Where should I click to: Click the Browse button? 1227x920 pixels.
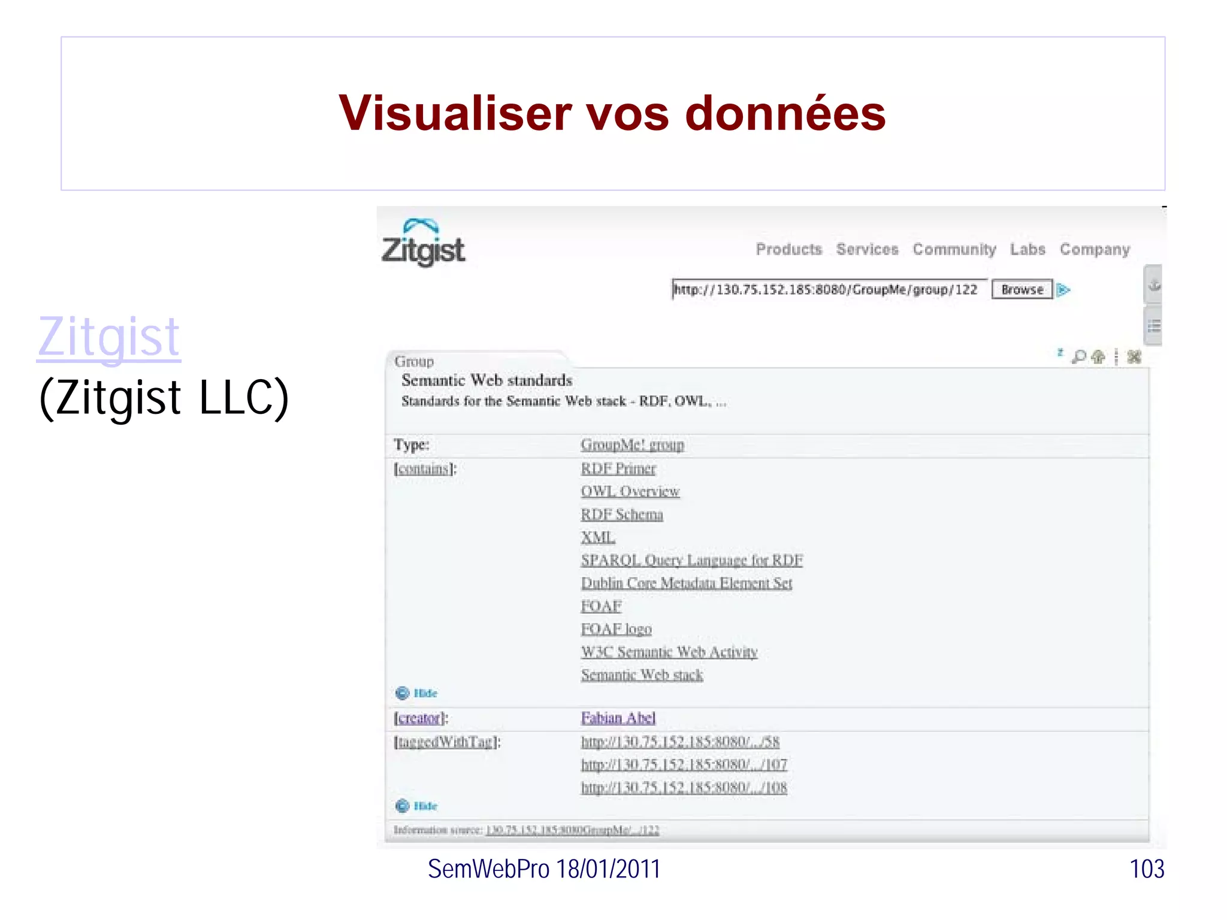point(1022,290)
